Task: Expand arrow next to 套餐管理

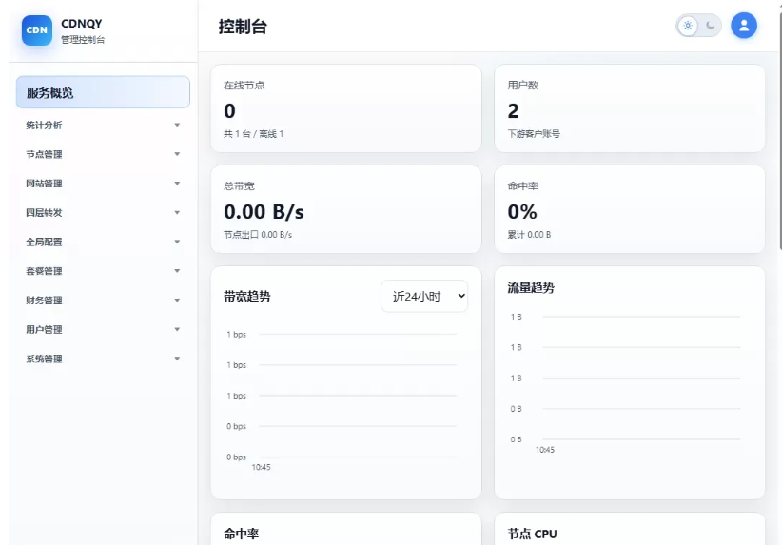Action: pyautogui.click(x=177, y=271)
